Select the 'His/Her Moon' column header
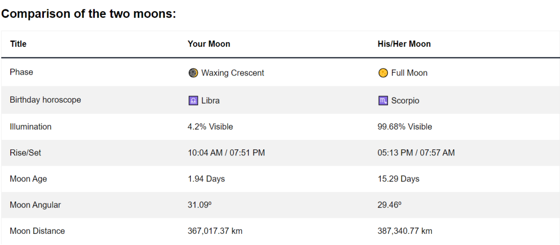The width and height of the screenshot is (560, 245). (x=404, y=44)
